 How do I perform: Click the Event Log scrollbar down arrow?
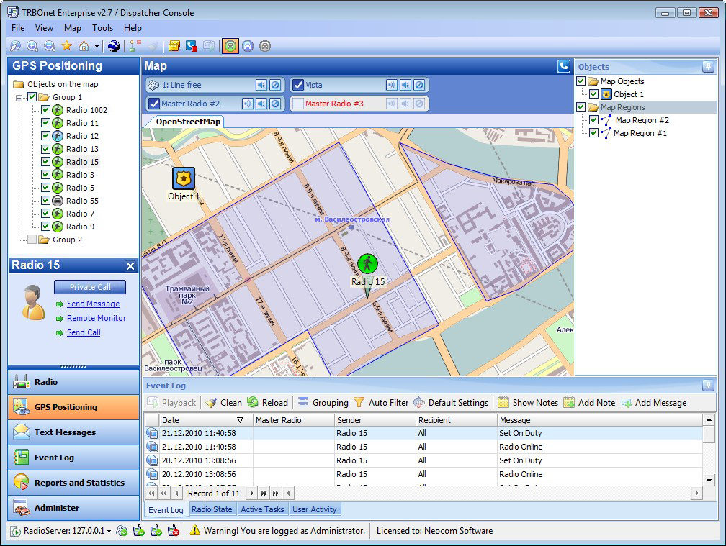(x=709, y=481)
